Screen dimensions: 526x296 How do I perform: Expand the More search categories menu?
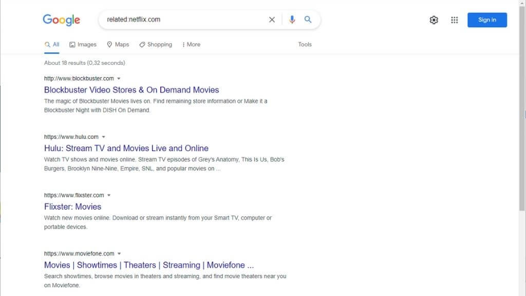click(x=191, y=45)
